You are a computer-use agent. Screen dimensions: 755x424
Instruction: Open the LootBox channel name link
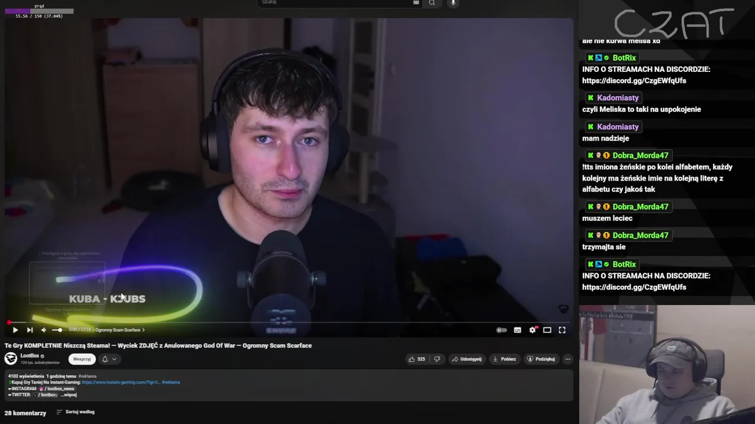(29, 356)
